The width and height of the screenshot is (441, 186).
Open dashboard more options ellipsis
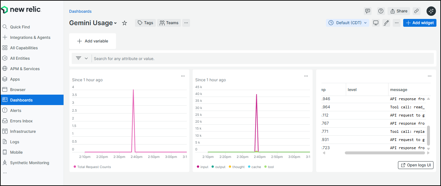click(397, 23)
